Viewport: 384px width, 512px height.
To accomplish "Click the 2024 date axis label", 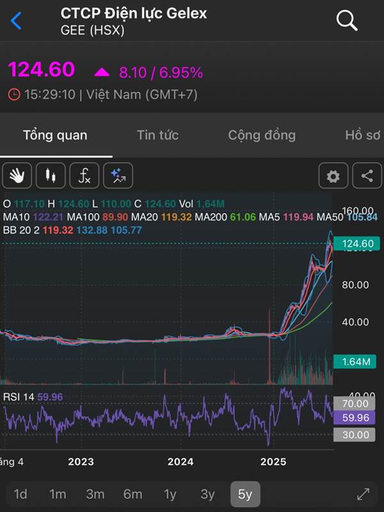I will coord(180,461).
